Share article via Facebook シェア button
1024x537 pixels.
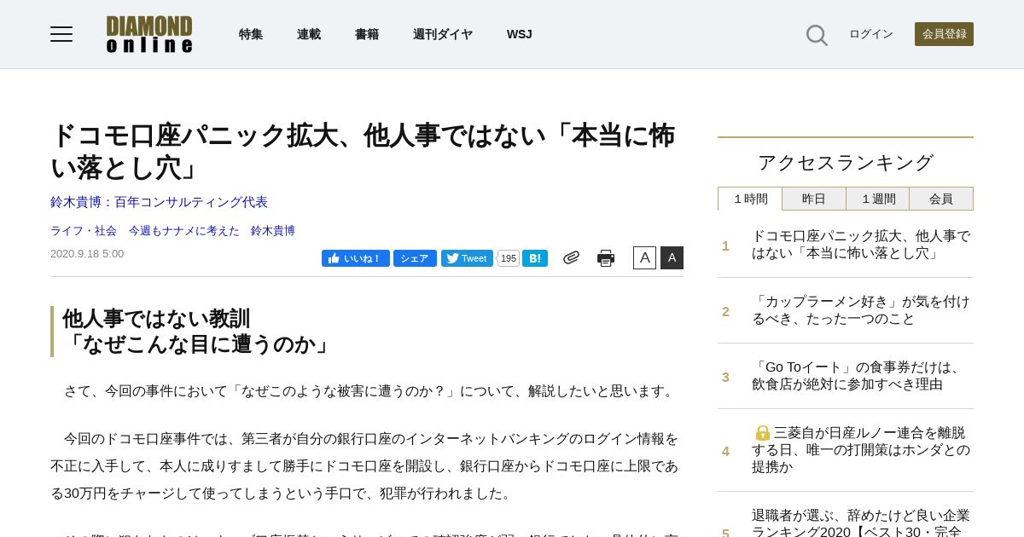(415, 258)
